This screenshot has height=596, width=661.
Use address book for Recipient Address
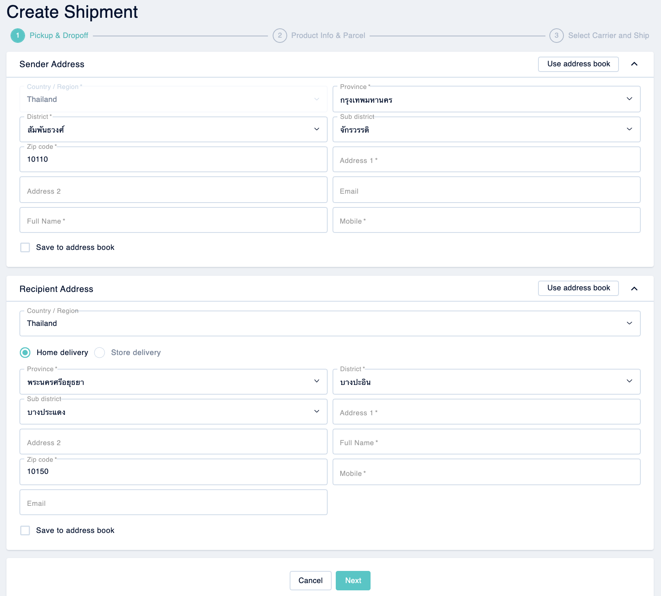click(578, 288)
